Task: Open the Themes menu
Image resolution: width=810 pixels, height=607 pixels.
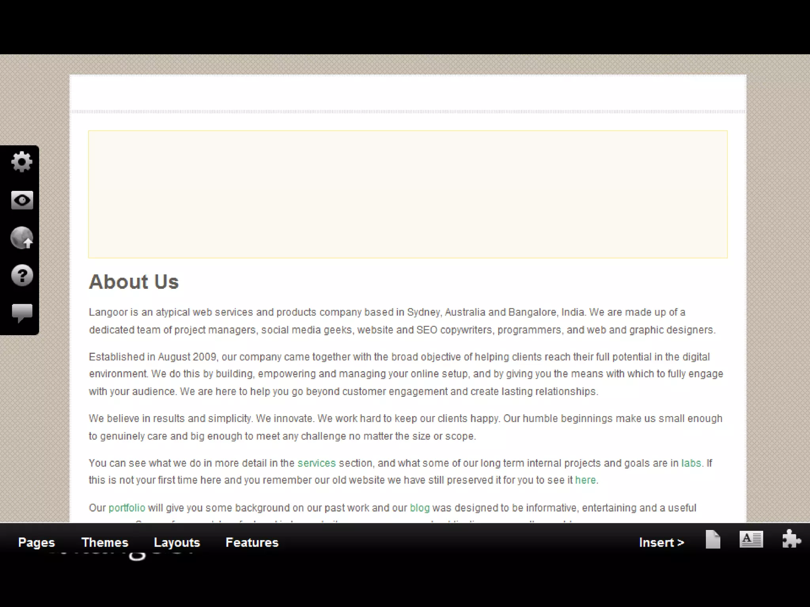Action: tap(105, 542)
